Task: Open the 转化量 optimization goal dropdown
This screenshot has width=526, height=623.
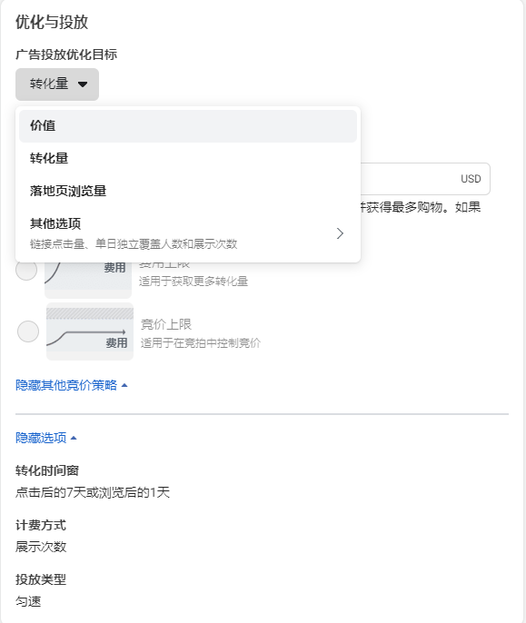Action: tap(57, 84)
